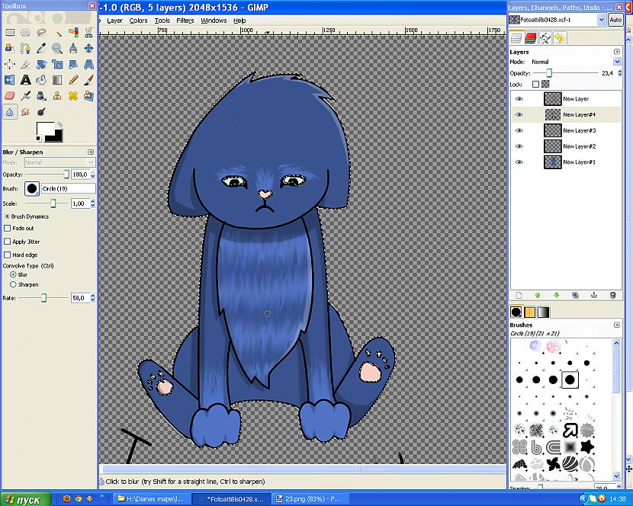Open the Blur / Sharpen options menu arrow
The width and height of the screenshot is (633, 506).
(91, 152)
